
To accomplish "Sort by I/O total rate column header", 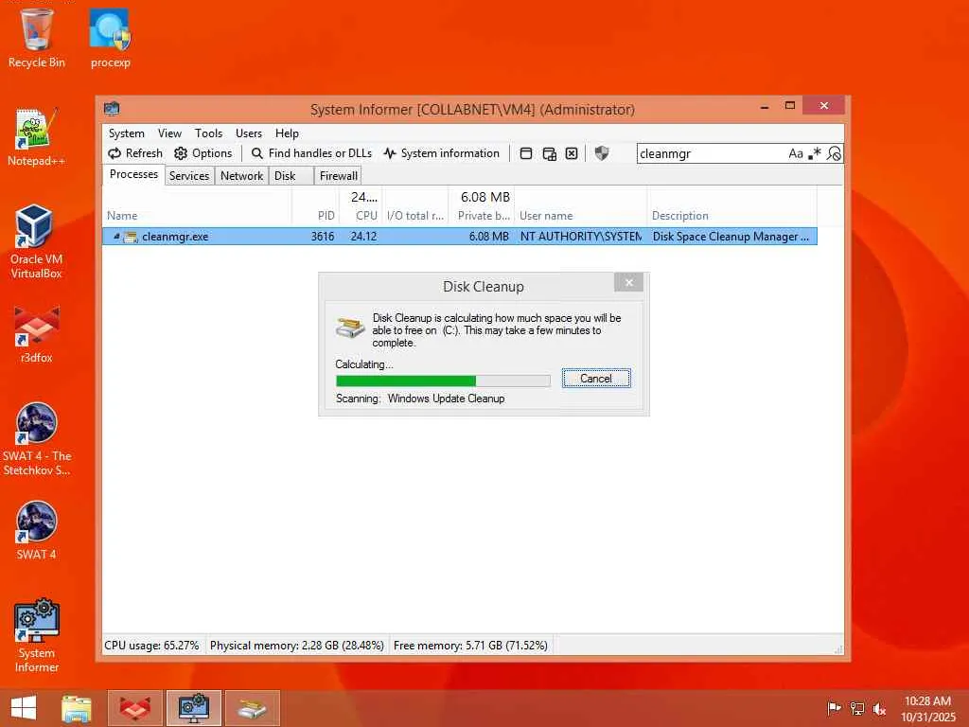I will pyautogui.click(x=415, y=215).
